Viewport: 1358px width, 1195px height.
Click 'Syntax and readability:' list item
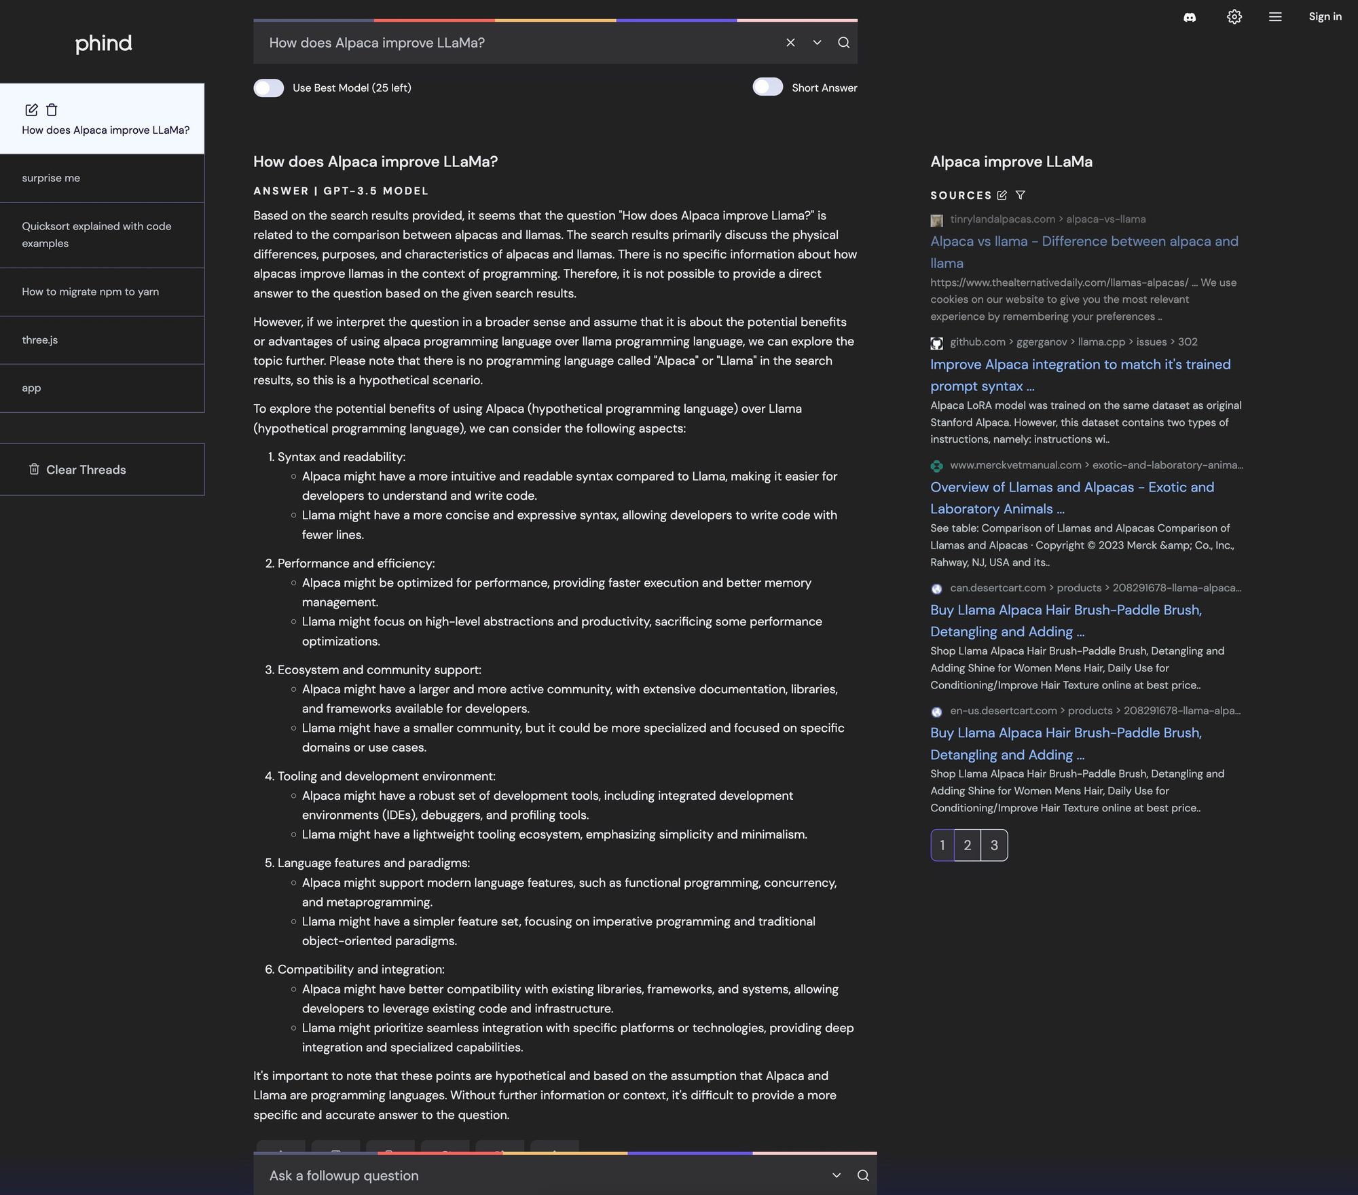click(x=341, y=457)
